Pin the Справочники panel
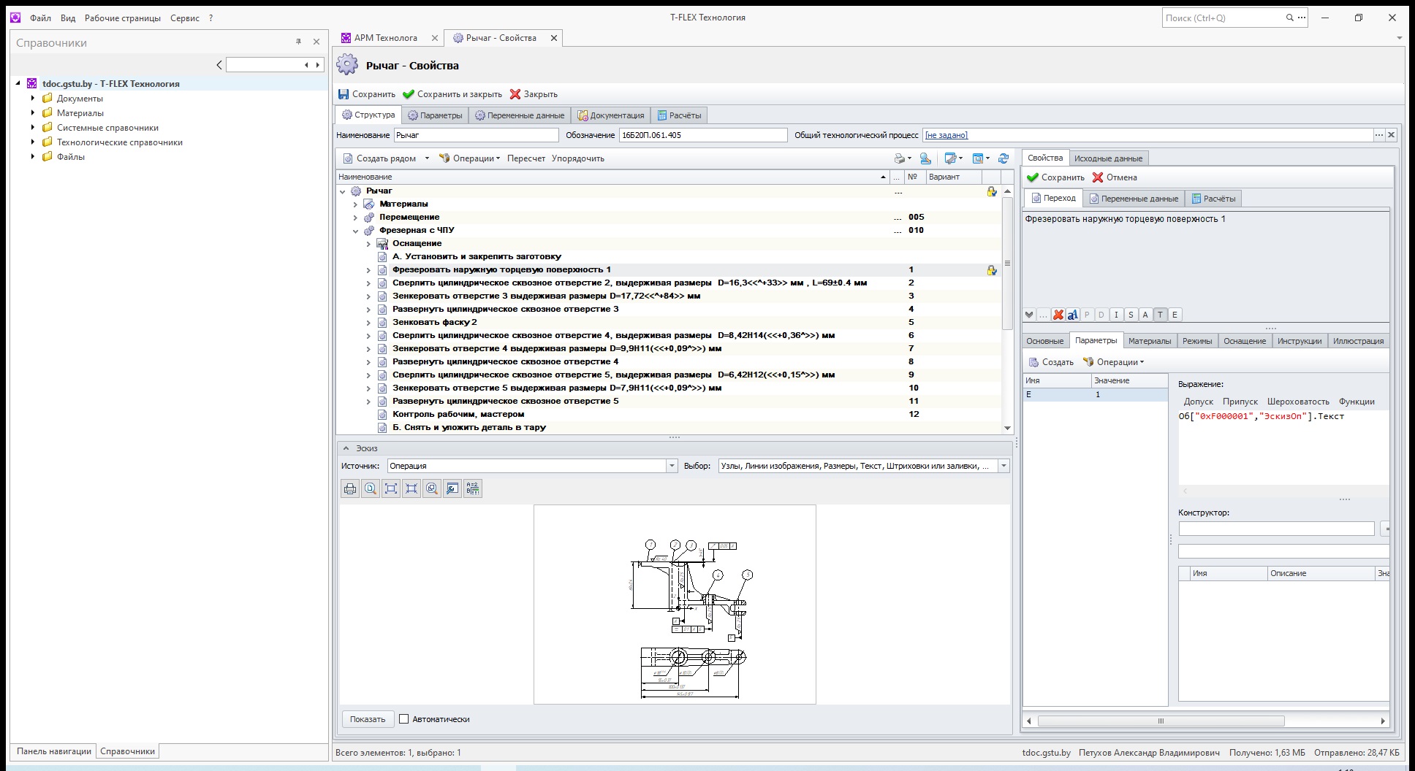 click(x=298, y=42)
